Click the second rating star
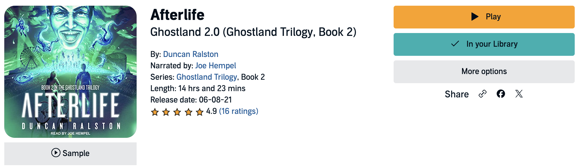This screenshot has width=579, height=168. point(166,112)
